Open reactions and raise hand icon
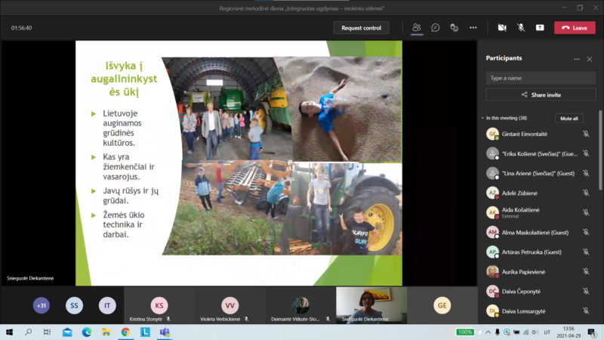Viewport: 604px width, 340px height. 455,28
